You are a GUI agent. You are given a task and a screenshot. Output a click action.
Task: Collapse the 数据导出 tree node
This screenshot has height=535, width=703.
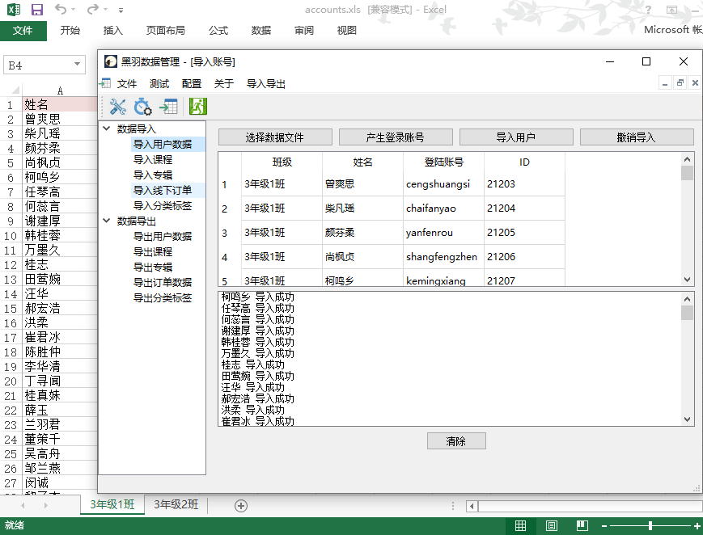click(x=107, y=221)
